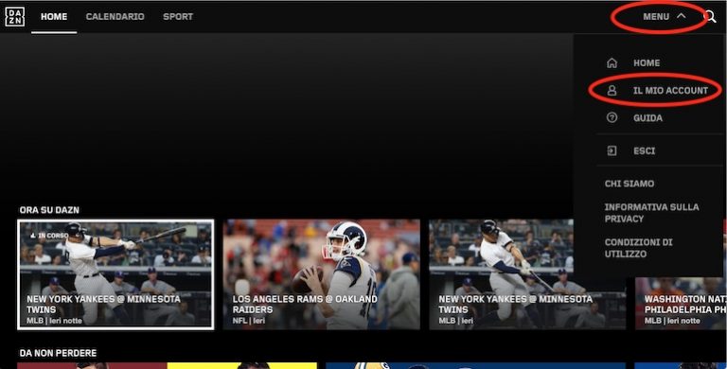727x369 pixels.
Task: Open the search magnifier icon
Action: tap(710, 17)
